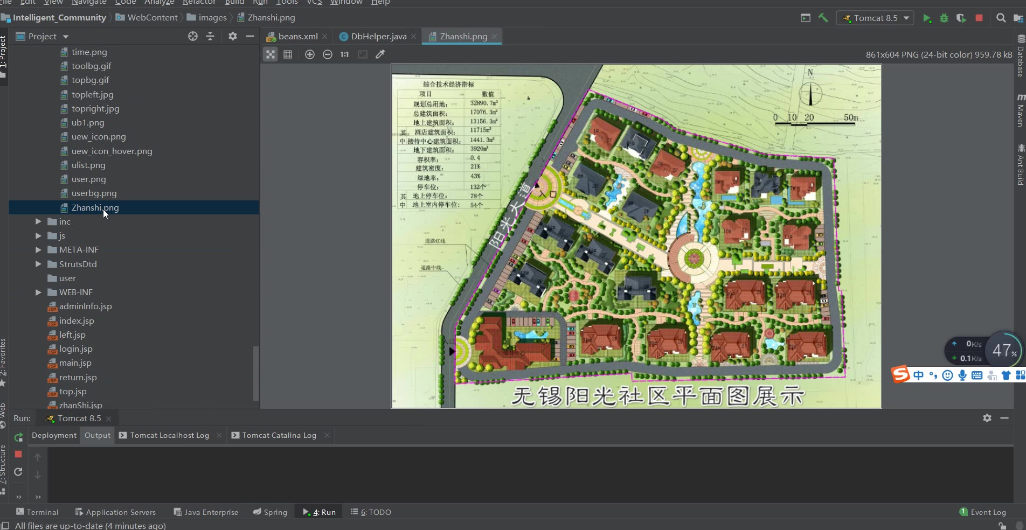
Task: Run with coverage icon
Action: pyautogui.click(x=961, y=18)
